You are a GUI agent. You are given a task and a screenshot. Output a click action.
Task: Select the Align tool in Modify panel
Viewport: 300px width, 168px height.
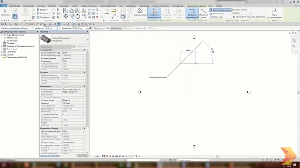pos(66,10)
